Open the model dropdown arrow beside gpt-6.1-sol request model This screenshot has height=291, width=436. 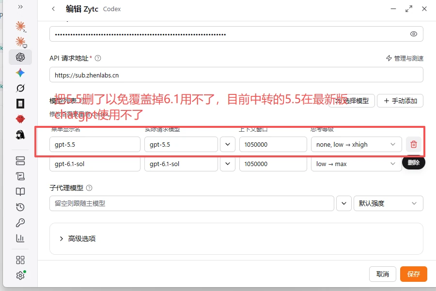coord(228,164)
